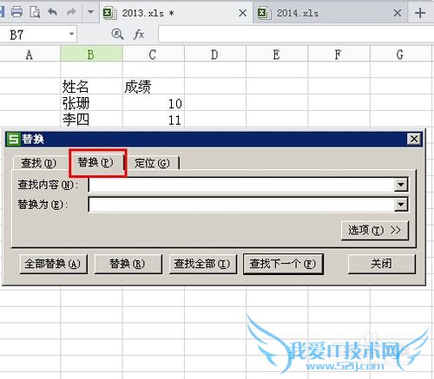Click the 关闭 button in dialog

coord(382,264)
